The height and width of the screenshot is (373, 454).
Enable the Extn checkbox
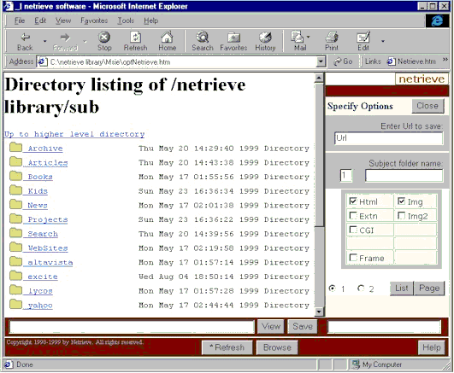pos(353,215)
